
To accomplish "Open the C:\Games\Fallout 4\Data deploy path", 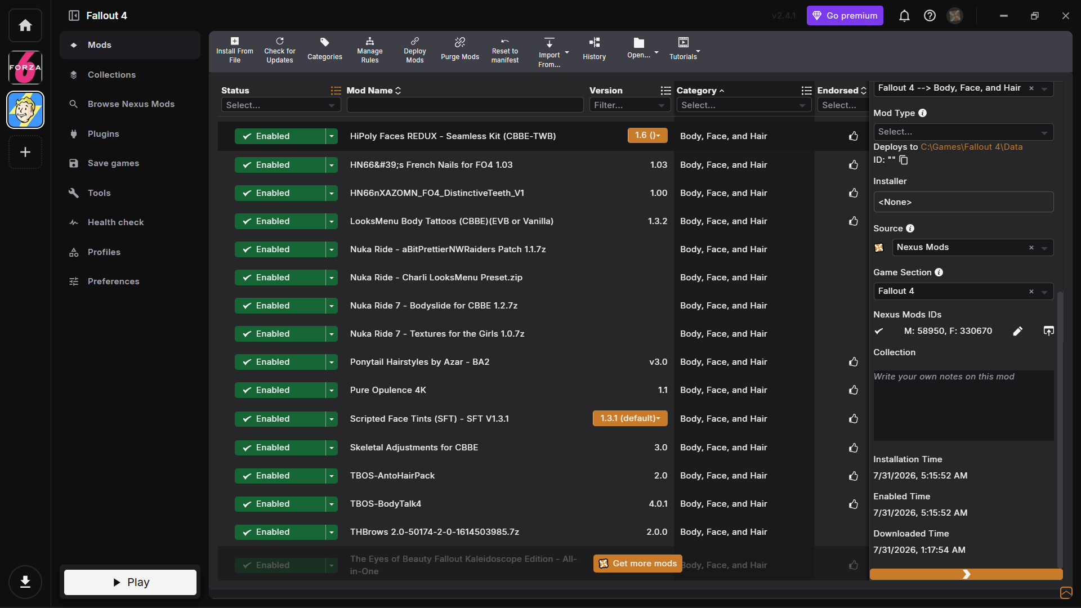I will click(x=971, y=147).
